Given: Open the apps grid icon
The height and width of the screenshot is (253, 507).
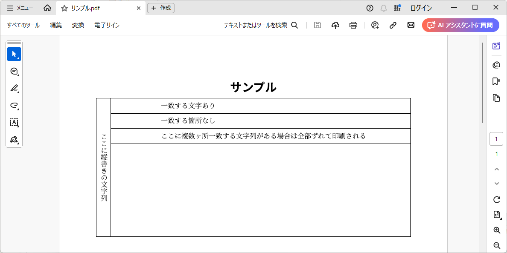Looking at the screenshot, I should pyautogui.click(x=397, y=8).
